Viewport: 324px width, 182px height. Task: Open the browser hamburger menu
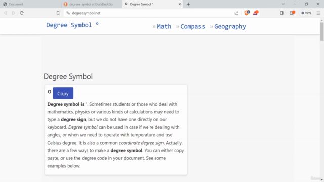pyautogui.click(x=318, y=13)
